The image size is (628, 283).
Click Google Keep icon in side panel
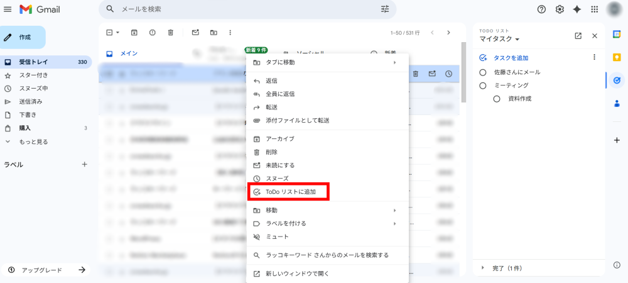617,57
